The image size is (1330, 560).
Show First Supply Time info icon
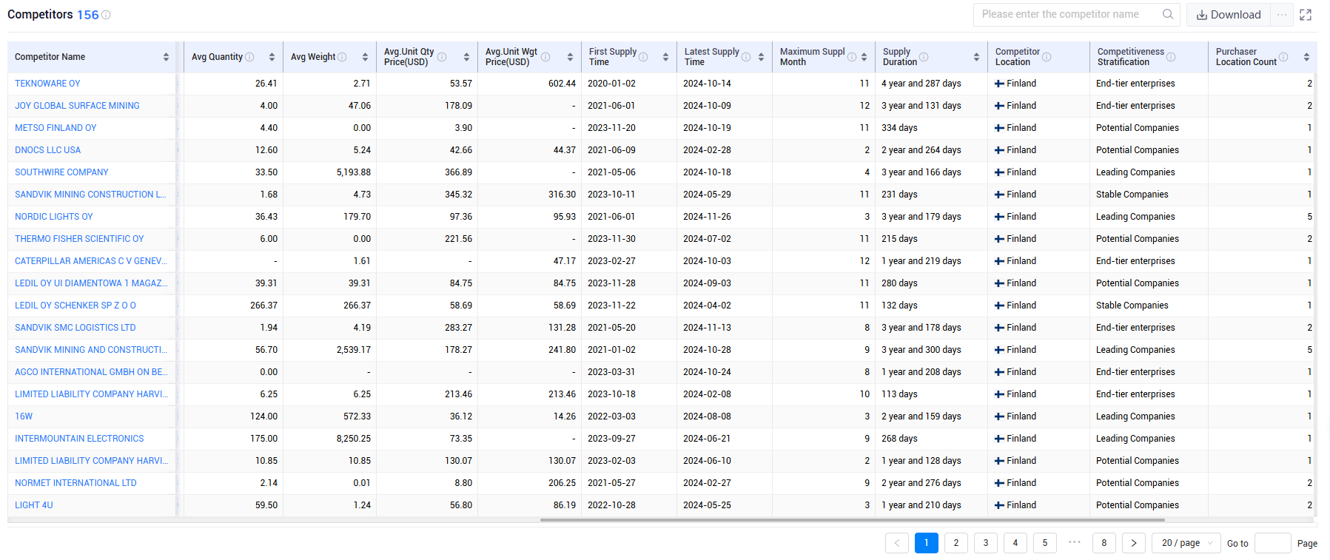643,57
